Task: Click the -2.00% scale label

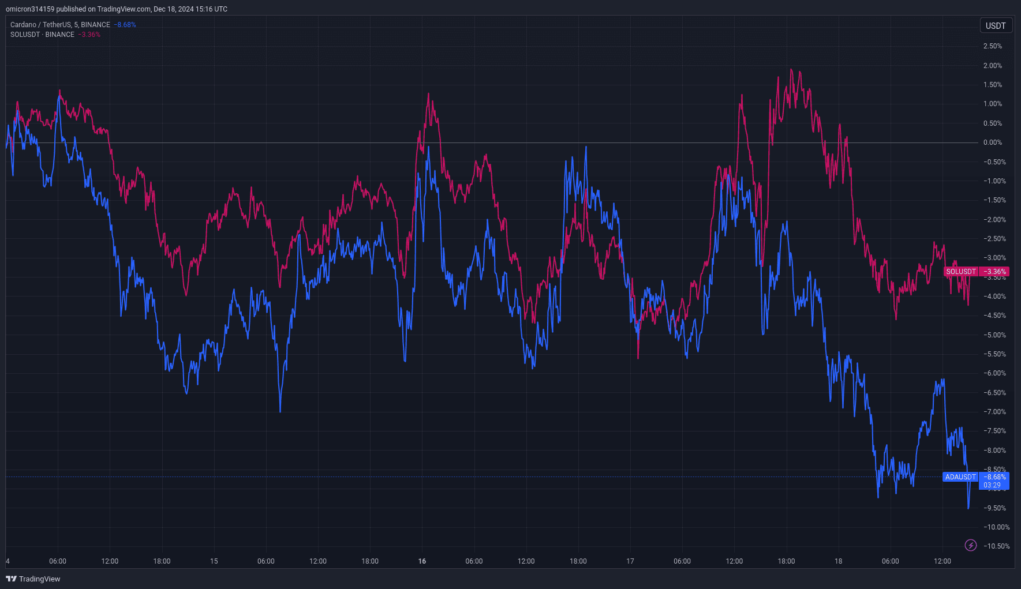Action: pyautogui.click(x=994, y=220)
